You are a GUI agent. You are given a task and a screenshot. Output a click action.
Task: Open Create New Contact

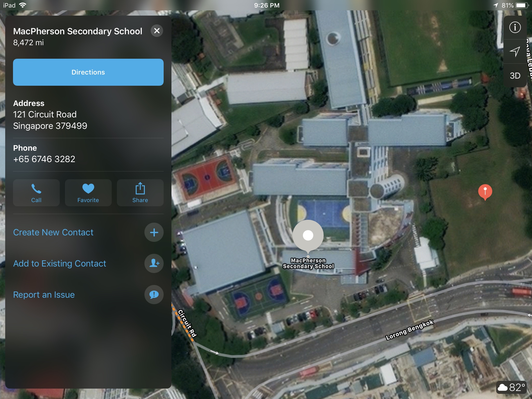[53, 232]
